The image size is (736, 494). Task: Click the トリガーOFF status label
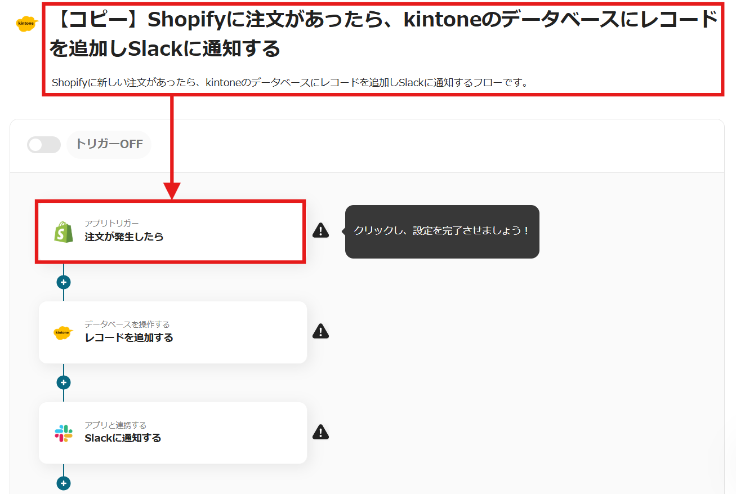click(109, 144)
